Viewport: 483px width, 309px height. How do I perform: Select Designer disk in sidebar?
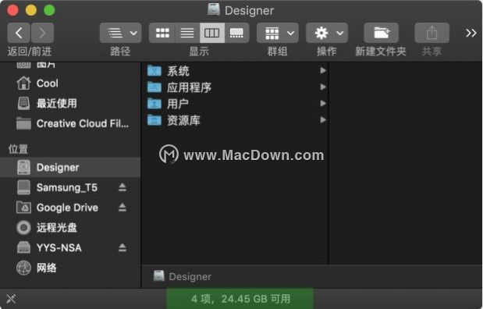pos(70,167)
